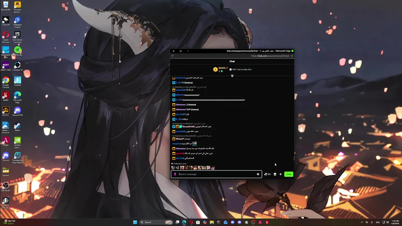Focus the Send a message input field
This screenshot has width=402, height=226.
[x=217, y=174]
